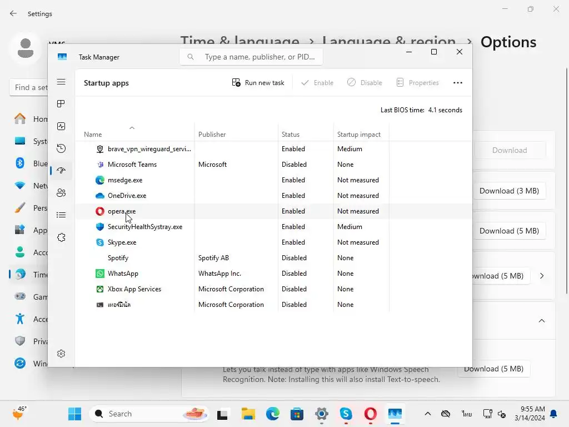Select Skype.exe startup entry
569x427 pixels.
coord(273,242)
